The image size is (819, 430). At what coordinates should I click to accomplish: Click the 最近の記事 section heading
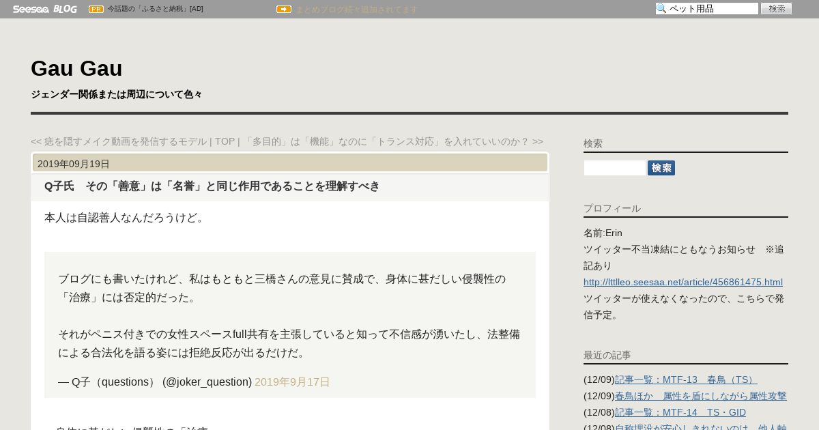(x=607, y=355)
